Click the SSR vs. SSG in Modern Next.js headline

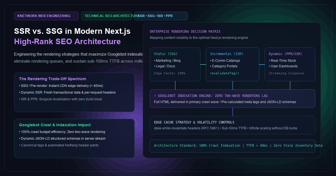click(72, 31)
